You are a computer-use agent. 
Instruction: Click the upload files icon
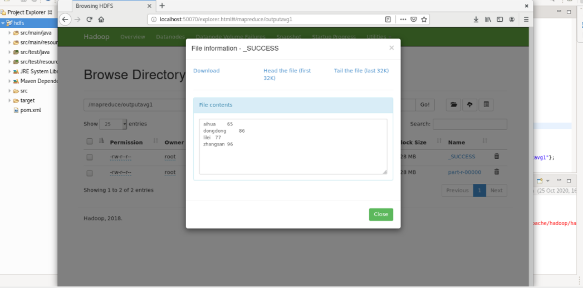click(x=469, y=105)
